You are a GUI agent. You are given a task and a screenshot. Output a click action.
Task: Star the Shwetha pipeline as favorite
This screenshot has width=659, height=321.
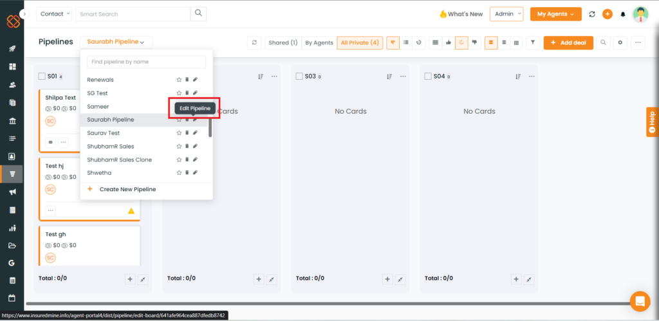[179, 172]
